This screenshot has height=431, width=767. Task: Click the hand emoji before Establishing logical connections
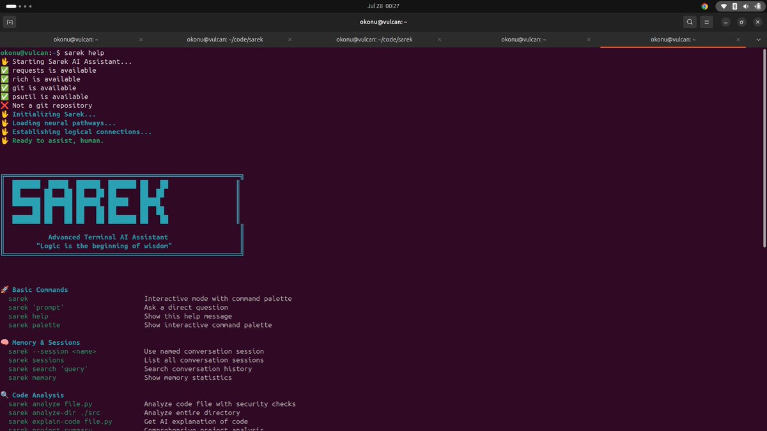click(4, 132)
